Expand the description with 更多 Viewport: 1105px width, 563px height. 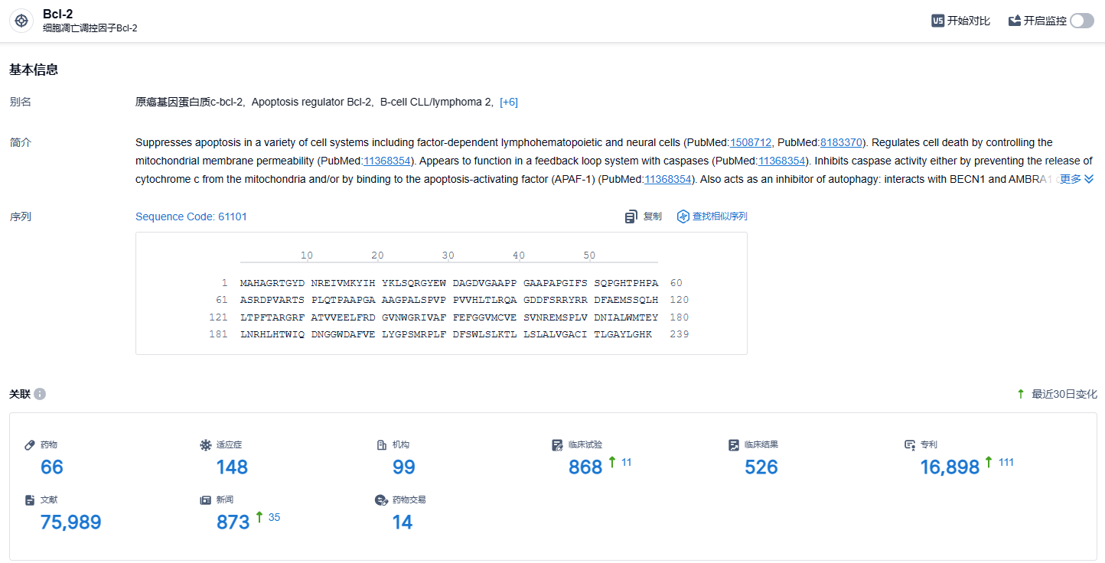1076,179
